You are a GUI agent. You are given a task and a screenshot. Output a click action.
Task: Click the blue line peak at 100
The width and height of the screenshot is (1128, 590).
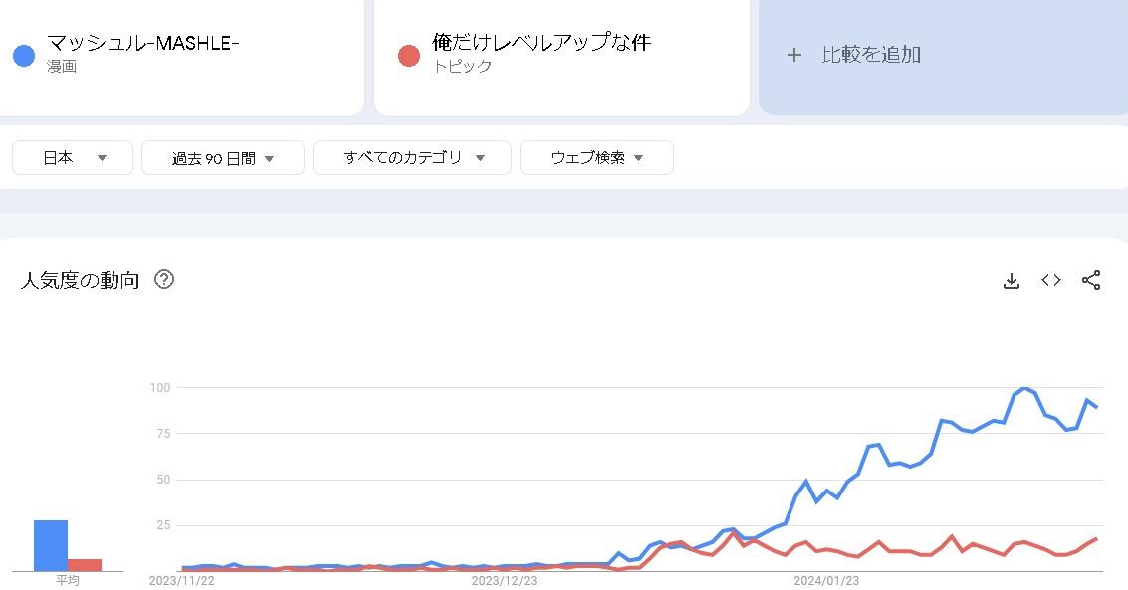pyautogui.click(x=1025, y=389)
